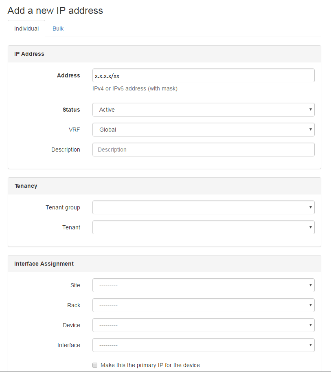Click the Tenant group dropdown arrow
This screenshot has width=331, height=372.
coord(310,207)
